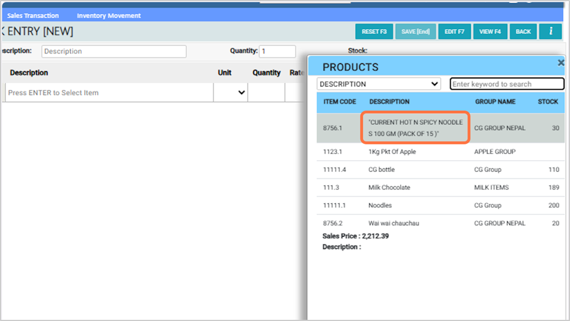Click the STOCK column header
The height and width of the screenshot is (321, 570).
[547, 101]
